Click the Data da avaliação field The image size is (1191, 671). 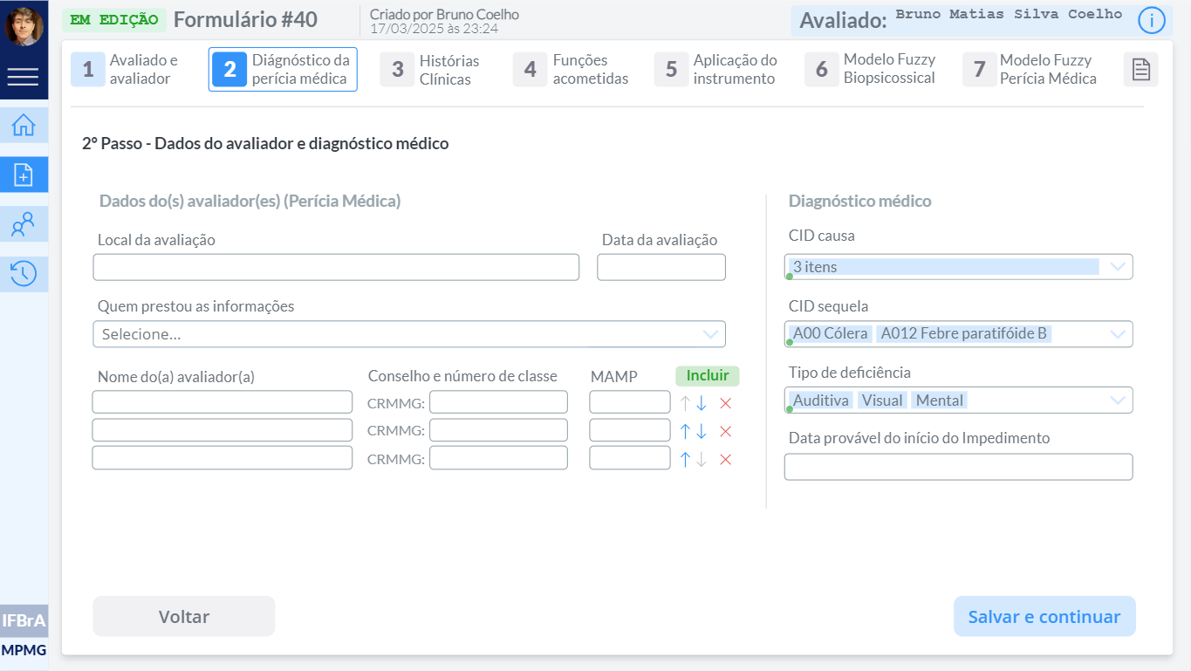tap(661, 267)
